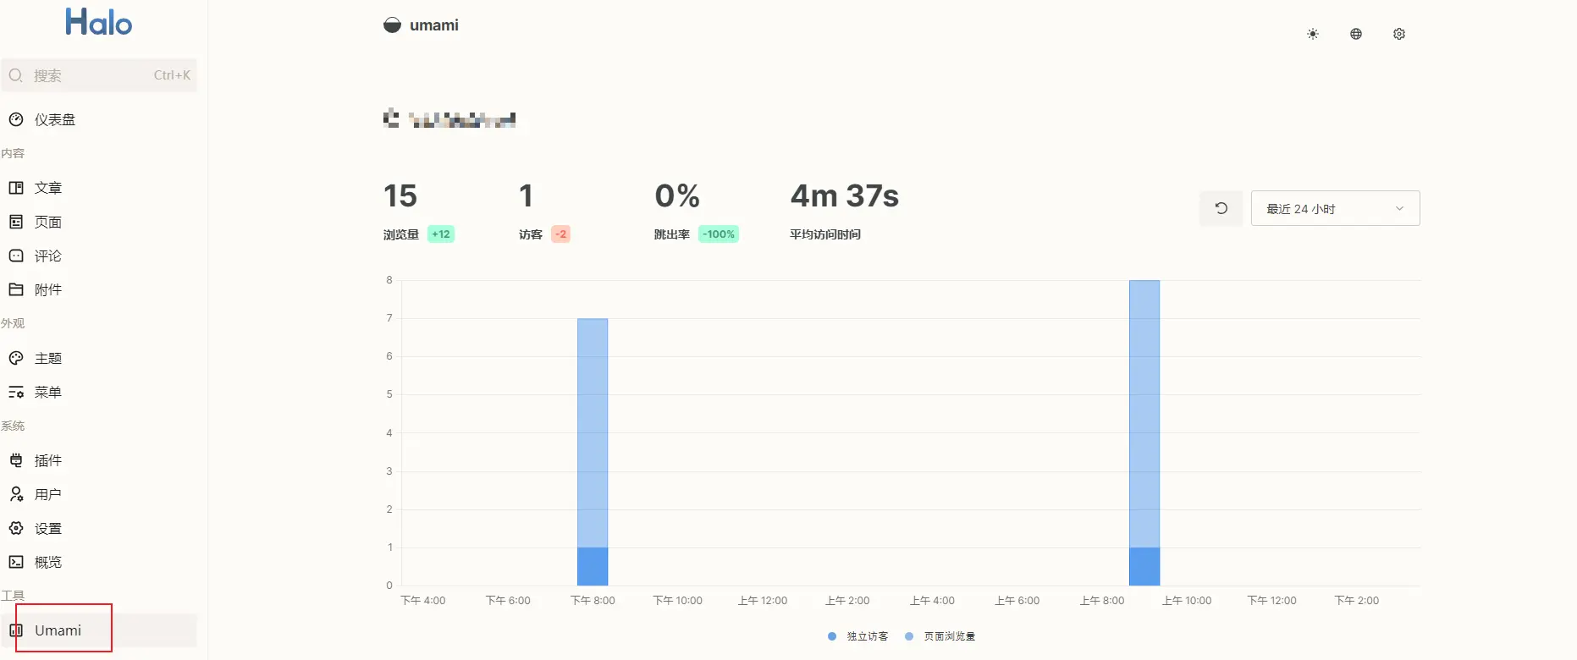Expand the 最近 24 小时 date range dropdown

coord(1335,208)
